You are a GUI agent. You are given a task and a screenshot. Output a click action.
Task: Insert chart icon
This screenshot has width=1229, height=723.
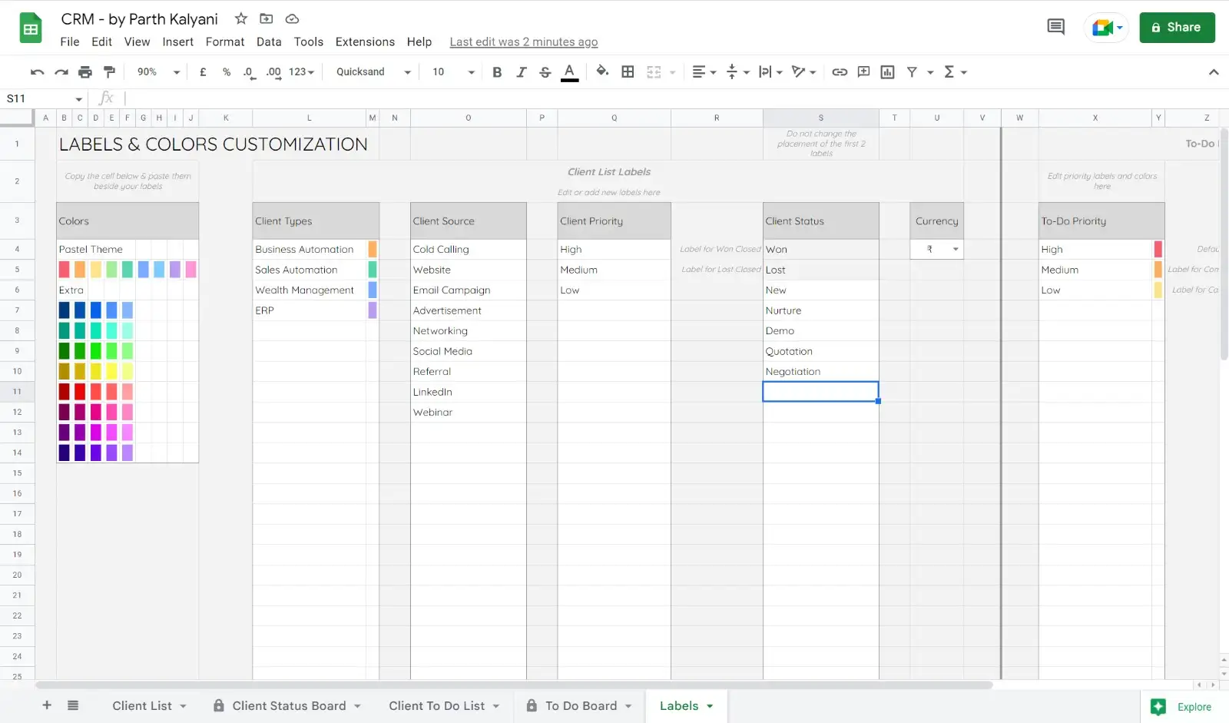pyautogui.click(x=888, y=72)
